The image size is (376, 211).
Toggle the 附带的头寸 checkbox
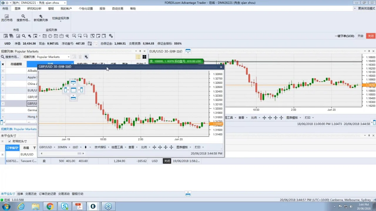[9, 141]
